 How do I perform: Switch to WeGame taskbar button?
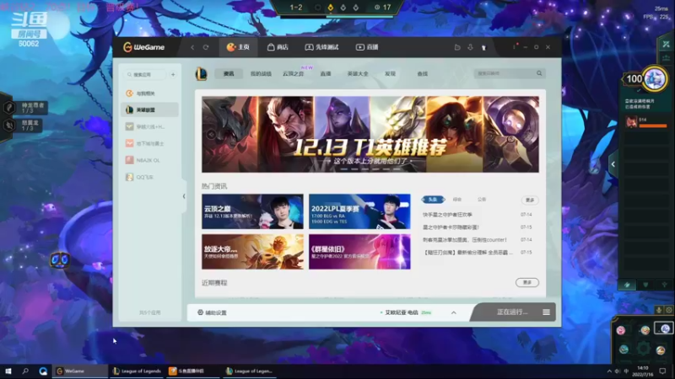click(79, 371)
